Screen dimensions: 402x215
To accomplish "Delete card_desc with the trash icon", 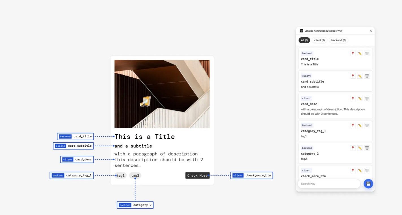I will coord(367,98).
